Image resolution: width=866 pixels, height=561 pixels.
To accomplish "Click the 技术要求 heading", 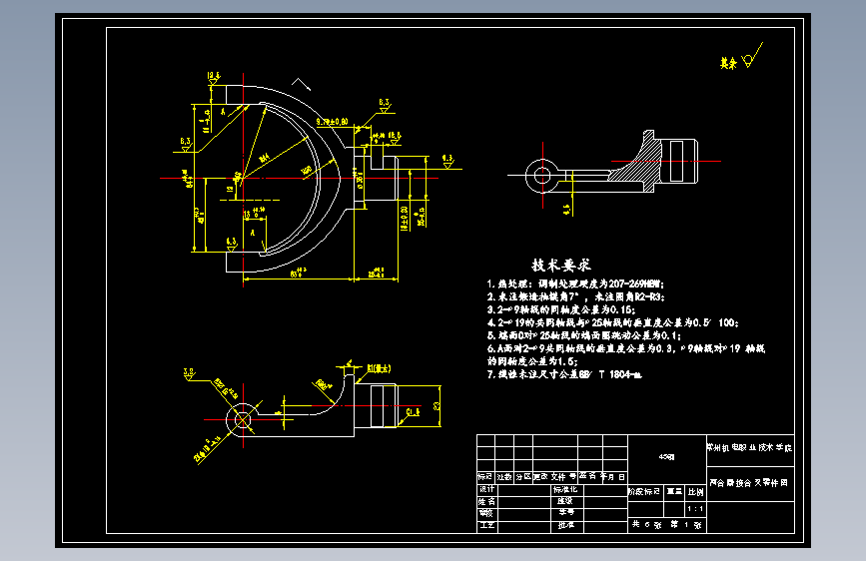I will coord(561,266).
